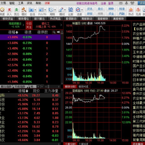Click the 注册 register link
This screenshot has height=145, width=145.
104,3
